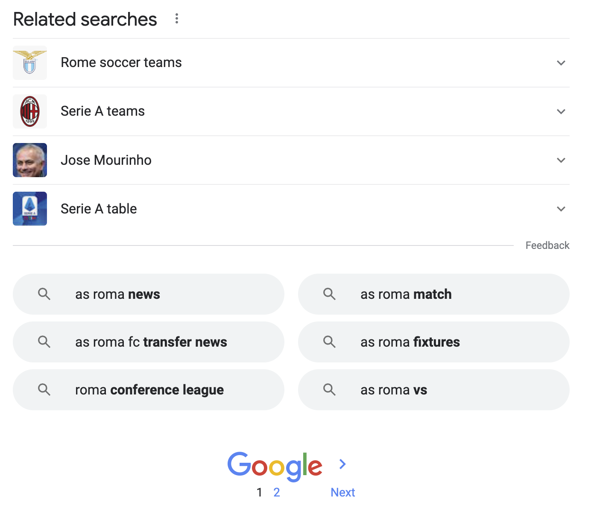Expand the Serie A teams chevron
The width and height of the screenshot is (591, 514).
(x=561, y=111)
